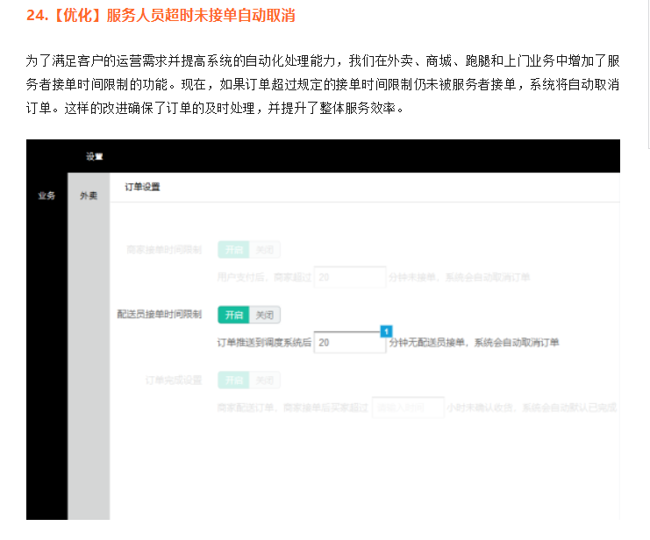Turn on 商家接单时间限制 via 开启
The width and height of the screenshot is (650, 540).
click(233, 250)
